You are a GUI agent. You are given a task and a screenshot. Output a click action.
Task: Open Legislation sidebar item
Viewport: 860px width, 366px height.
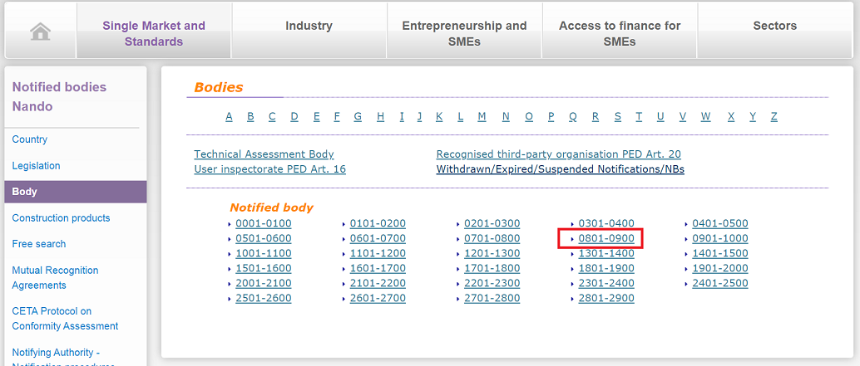coord(37,166)
